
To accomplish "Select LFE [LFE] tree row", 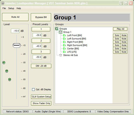I will (x=72, y=52).
